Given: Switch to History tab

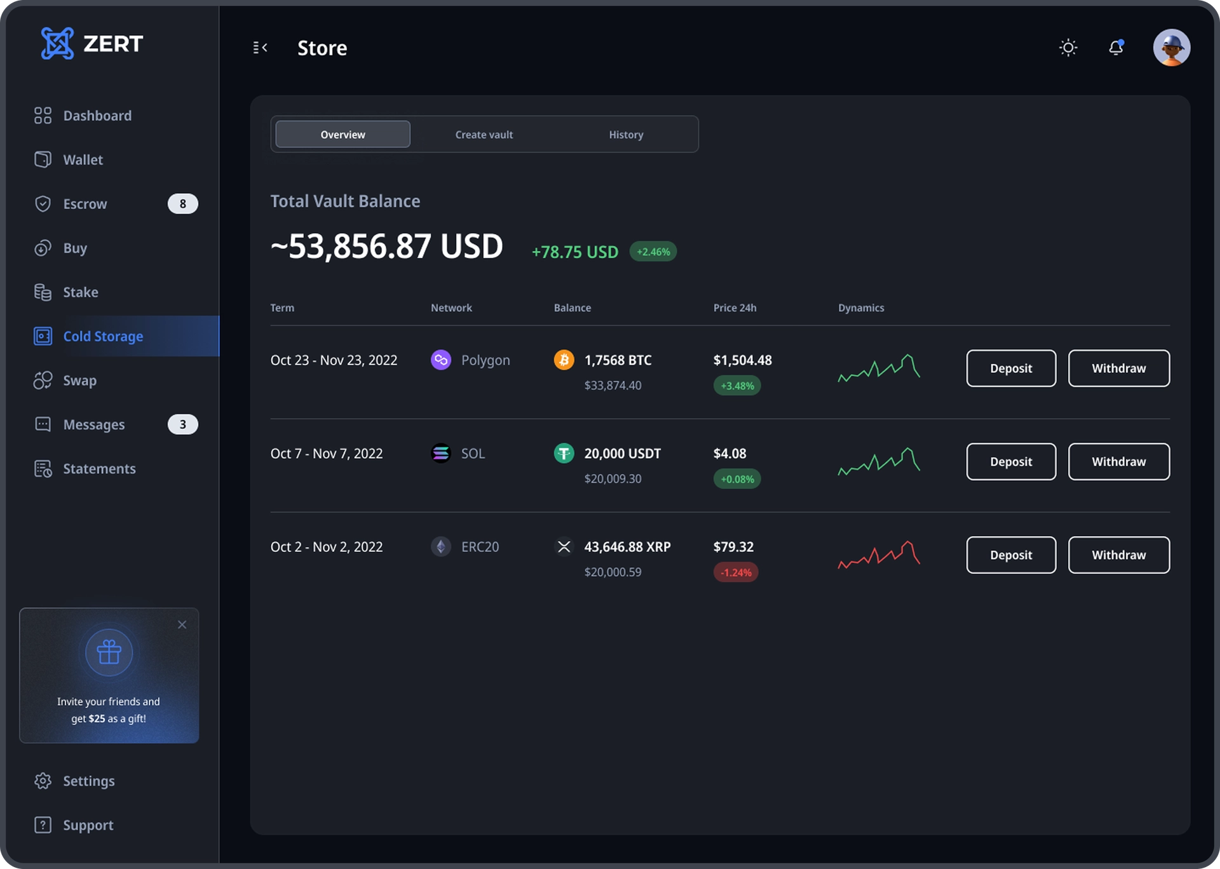Looking at the screenshot, I should click(626, 135).
